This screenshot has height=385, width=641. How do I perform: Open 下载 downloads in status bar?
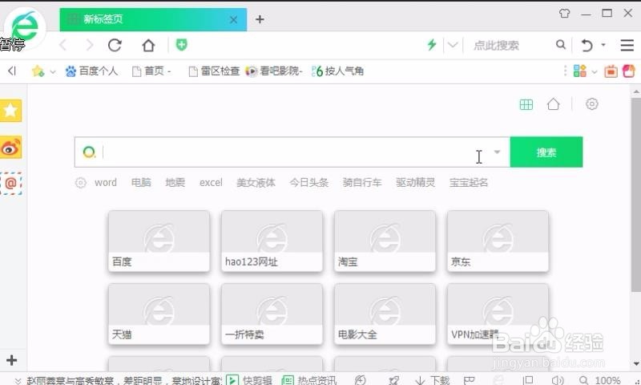pyautogui.click(x=433, y=380)
